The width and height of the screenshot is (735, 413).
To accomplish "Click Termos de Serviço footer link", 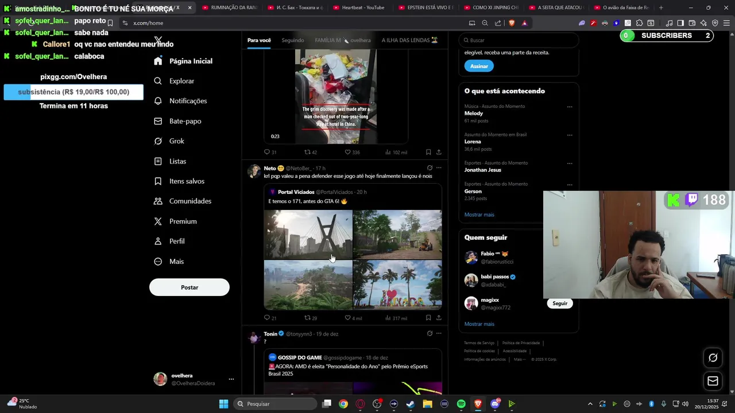I will coord(479,343).
